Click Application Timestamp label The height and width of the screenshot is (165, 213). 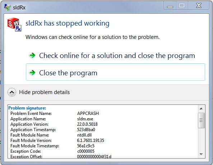(33, 130)
